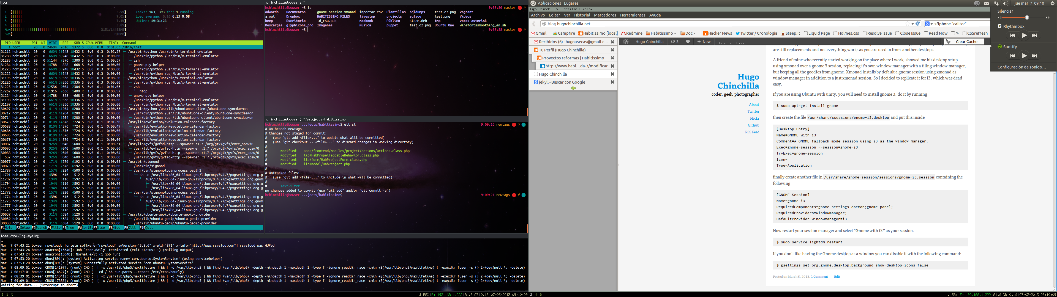Click the Spotify indicator in top panel
The width and height of the screenshot is (1057, 297).
tap(977, 3)
